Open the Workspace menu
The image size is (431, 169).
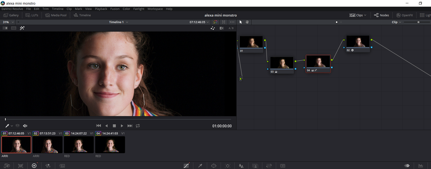pos(155,9)
